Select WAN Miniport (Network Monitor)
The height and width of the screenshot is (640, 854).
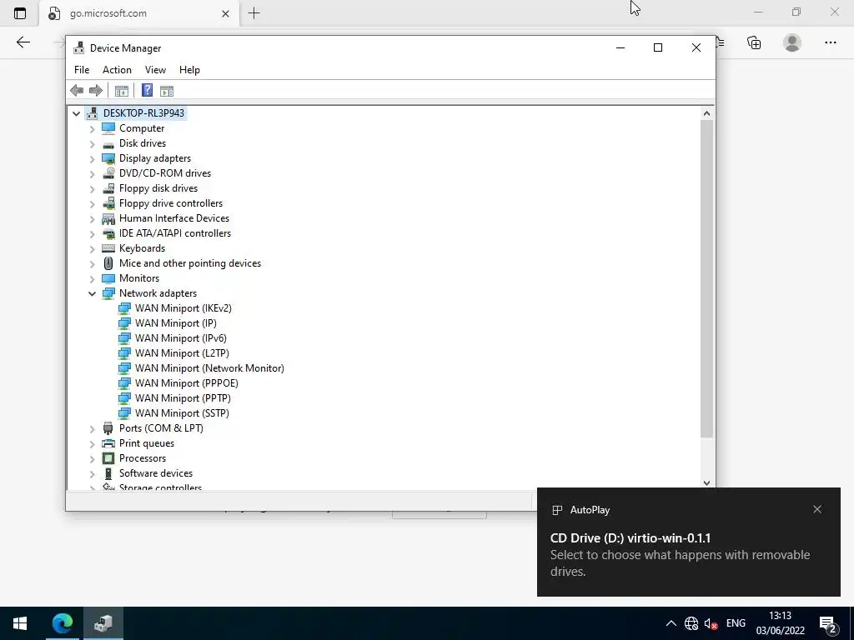(209, 368)
